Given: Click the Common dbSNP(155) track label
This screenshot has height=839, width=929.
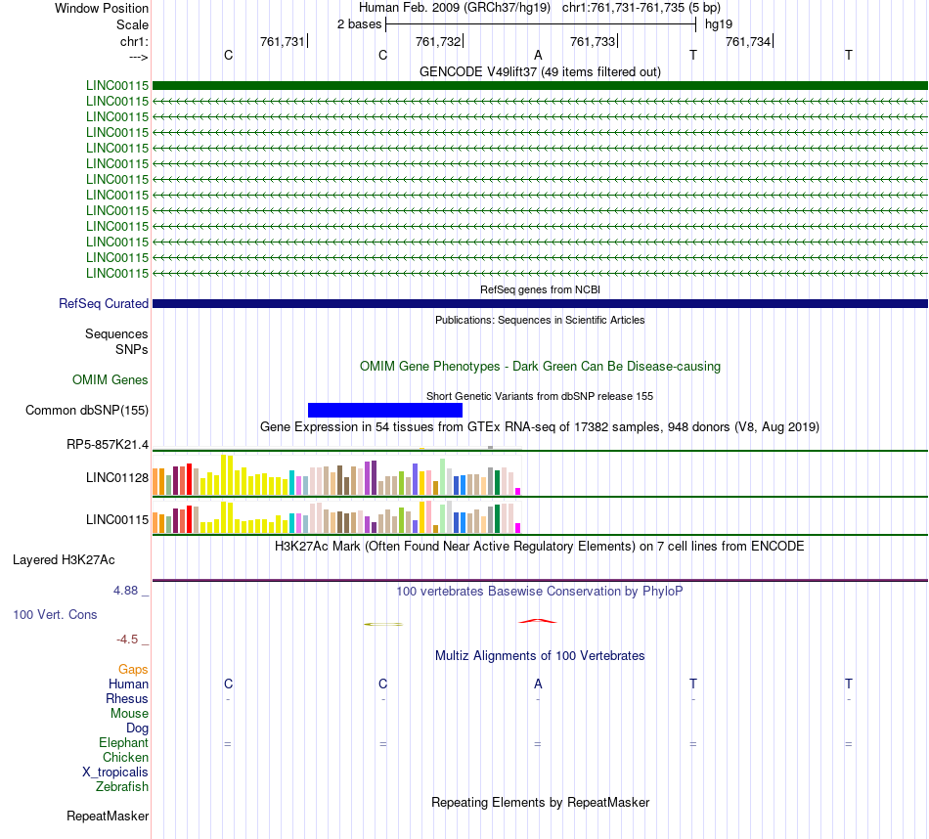Looking at the screenshot, I should [87, 410].
